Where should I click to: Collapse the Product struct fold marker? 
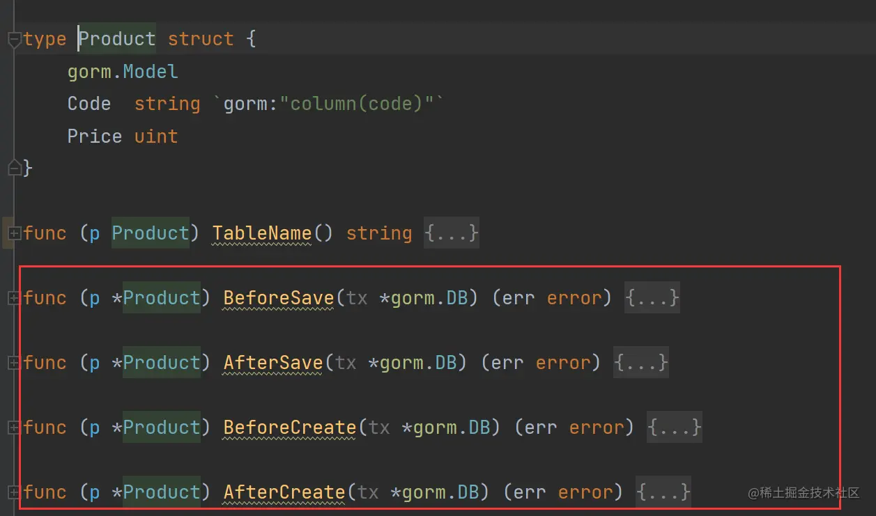[x=13, y=40]
